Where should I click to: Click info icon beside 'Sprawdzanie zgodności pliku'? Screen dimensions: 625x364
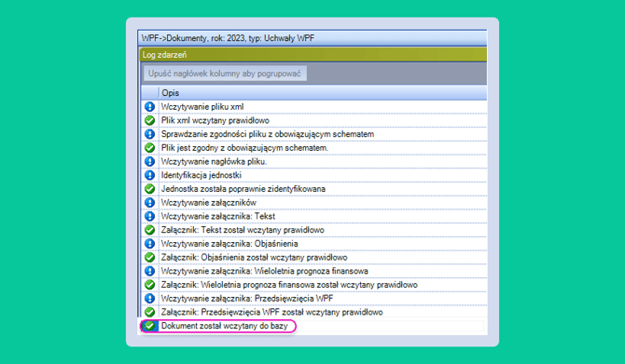[x=149, y=134]
